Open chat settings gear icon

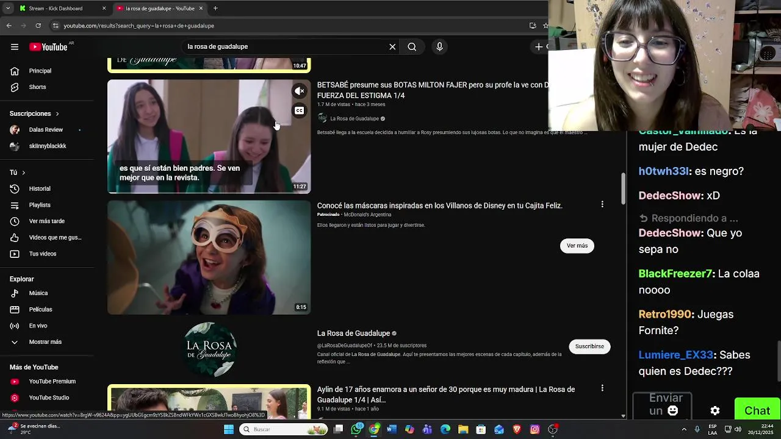715,411
